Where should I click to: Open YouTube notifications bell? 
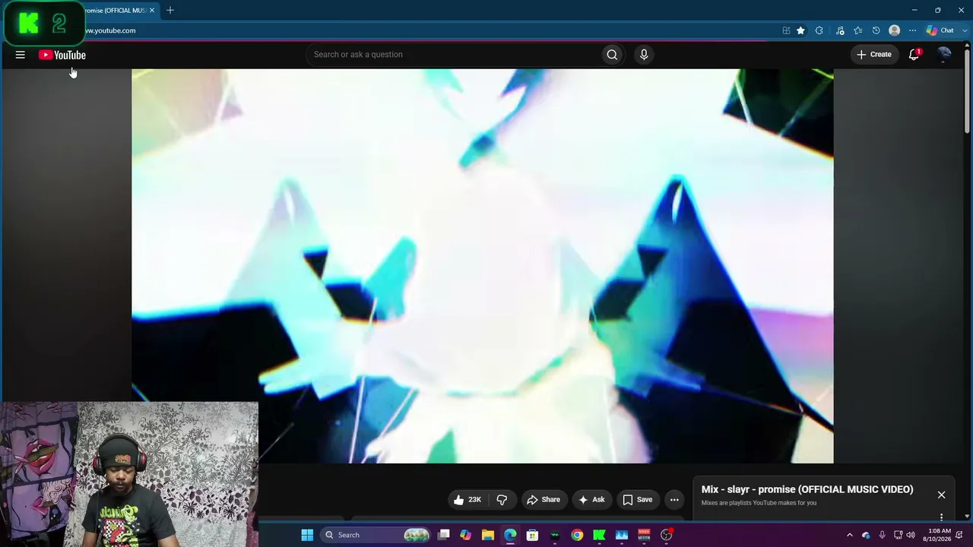tap(914, 55)
